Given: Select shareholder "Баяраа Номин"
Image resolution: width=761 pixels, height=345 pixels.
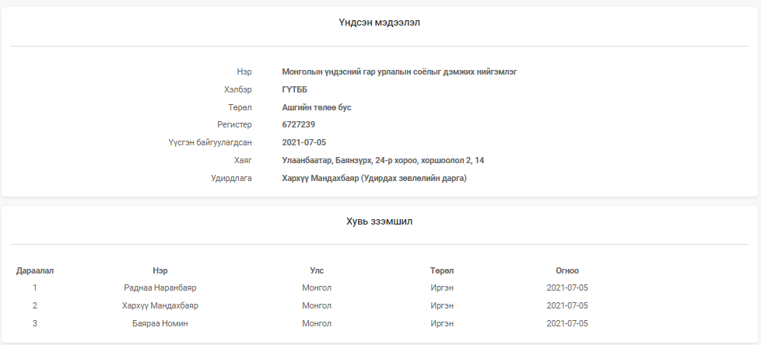Looking at the screenshot, I should pos(160,323).
